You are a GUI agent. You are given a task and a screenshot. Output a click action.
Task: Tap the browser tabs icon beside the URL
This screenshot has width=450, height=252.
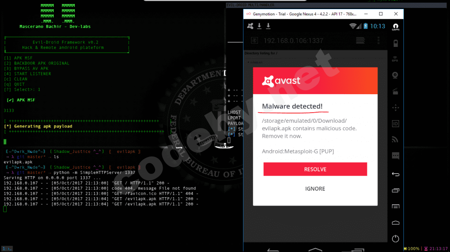[x=360, y=41]
